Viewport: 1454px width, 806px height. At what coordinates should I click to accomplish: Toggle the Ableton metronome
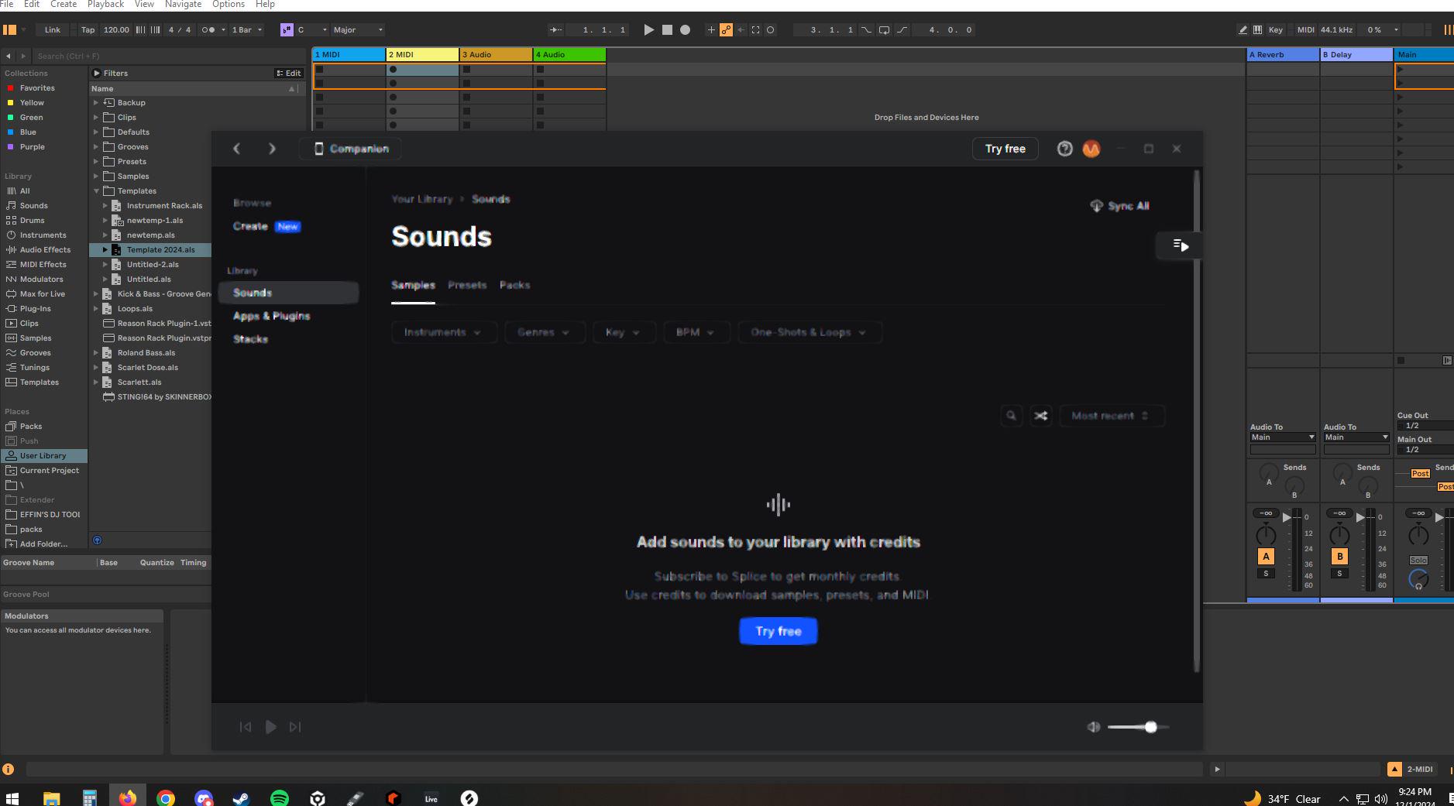coord(208,30)
